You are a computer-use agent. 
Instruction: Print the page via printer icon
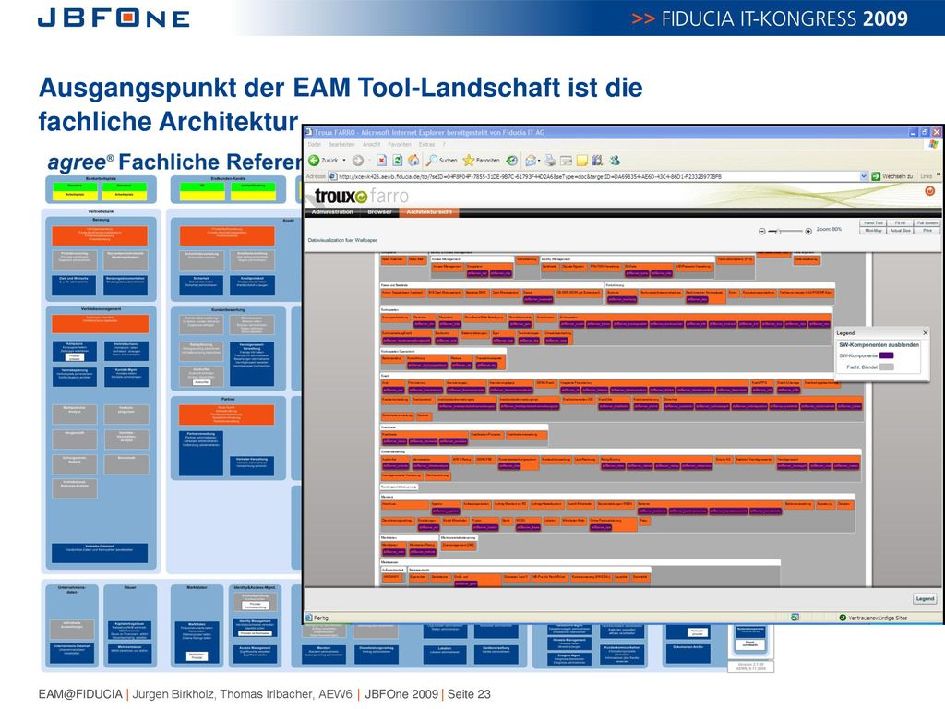pyautogui.click(x=550, y=161)
